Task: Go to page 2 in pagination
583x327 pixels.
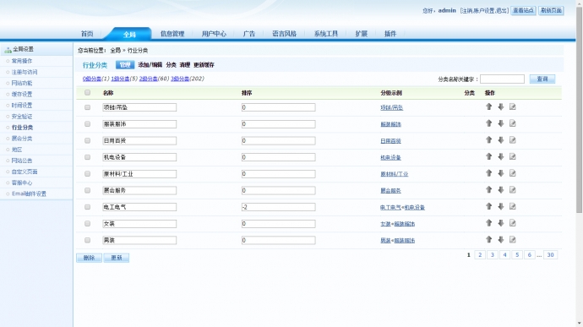Action: (480, 255)
